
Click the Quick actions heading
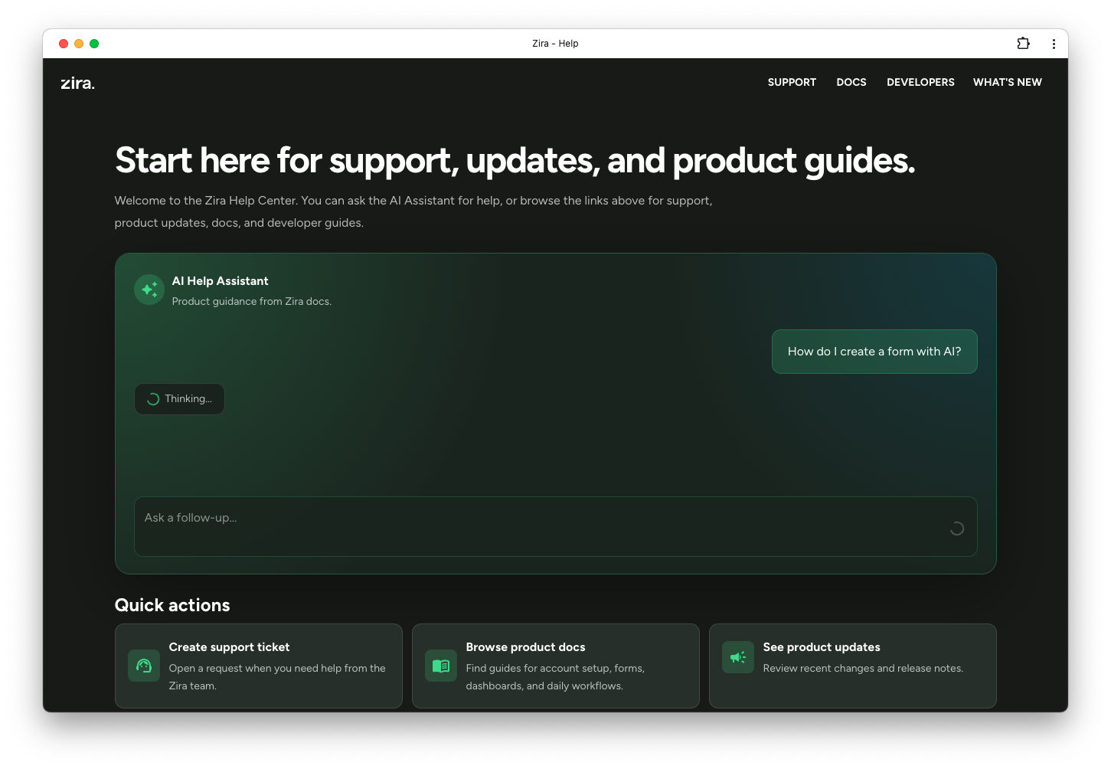point(172,605)
